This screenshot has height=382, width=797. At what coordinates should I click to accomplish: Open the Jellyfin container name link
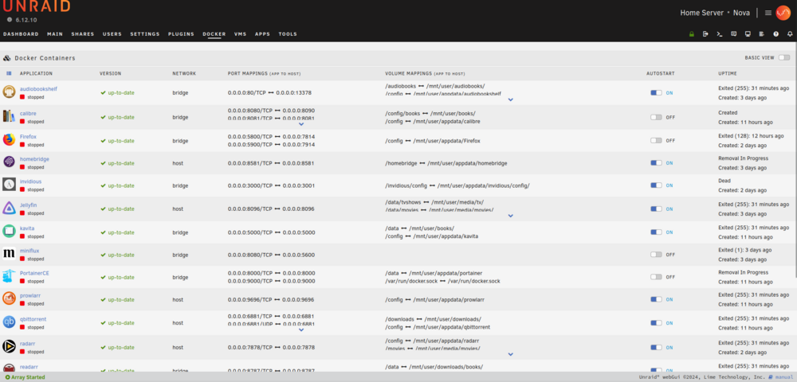(x=29, y=205)
